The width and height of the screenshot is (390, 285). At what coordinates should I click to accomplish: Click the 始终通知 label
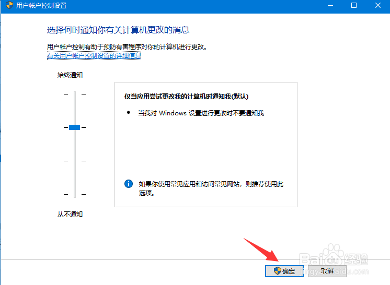[x=70, y=75]
